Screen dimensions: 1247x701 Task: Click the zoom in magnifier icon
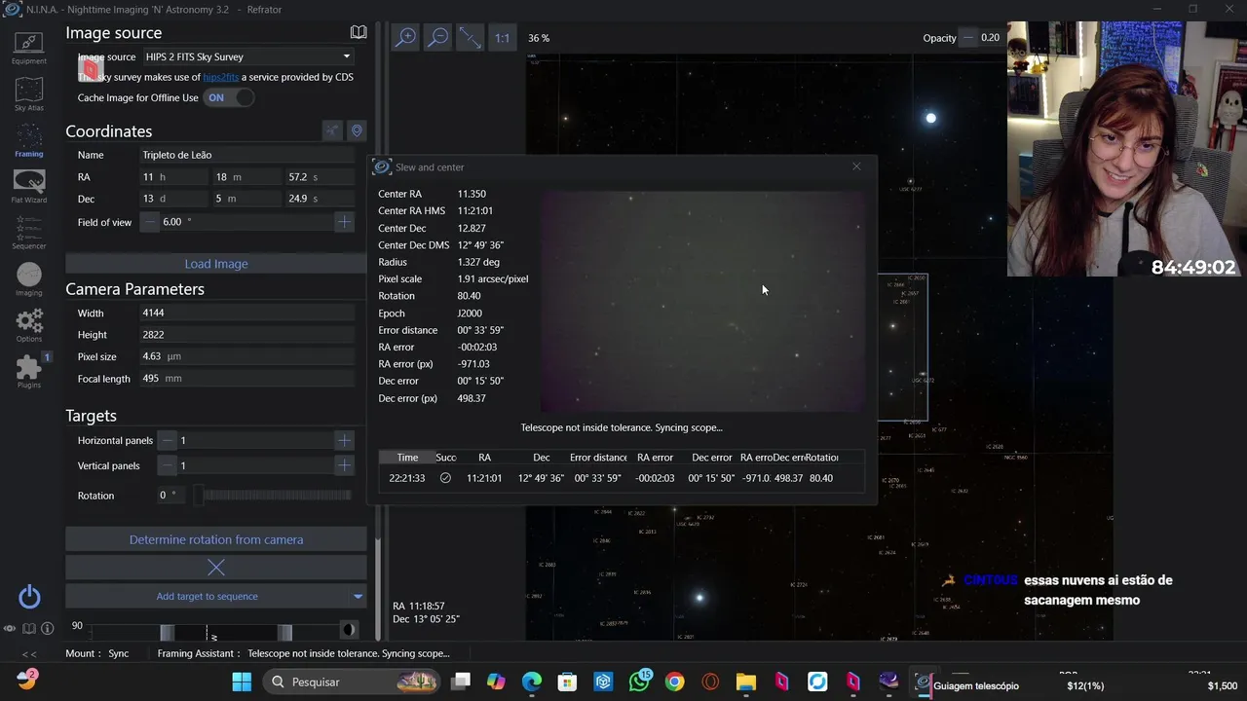point(405,37)
